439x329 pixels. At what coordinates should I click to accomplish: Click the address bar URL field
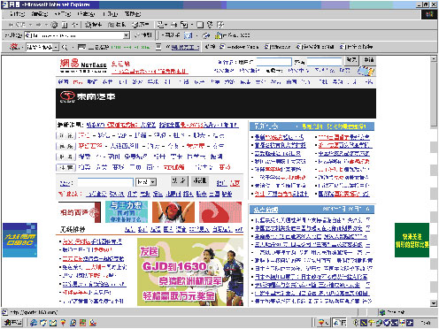tap(77, 35)
